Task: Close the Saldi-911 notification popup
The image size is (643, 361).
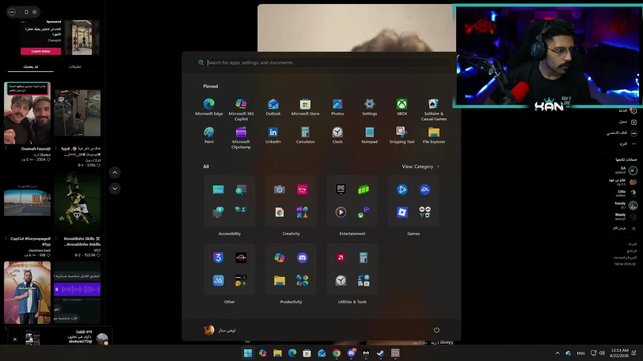Action: (x=15, y=339)
